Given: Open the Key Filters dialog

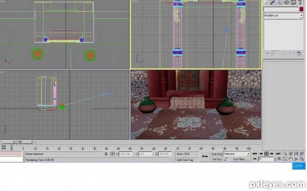Looking at the screenshot, I should click(240, 159).
